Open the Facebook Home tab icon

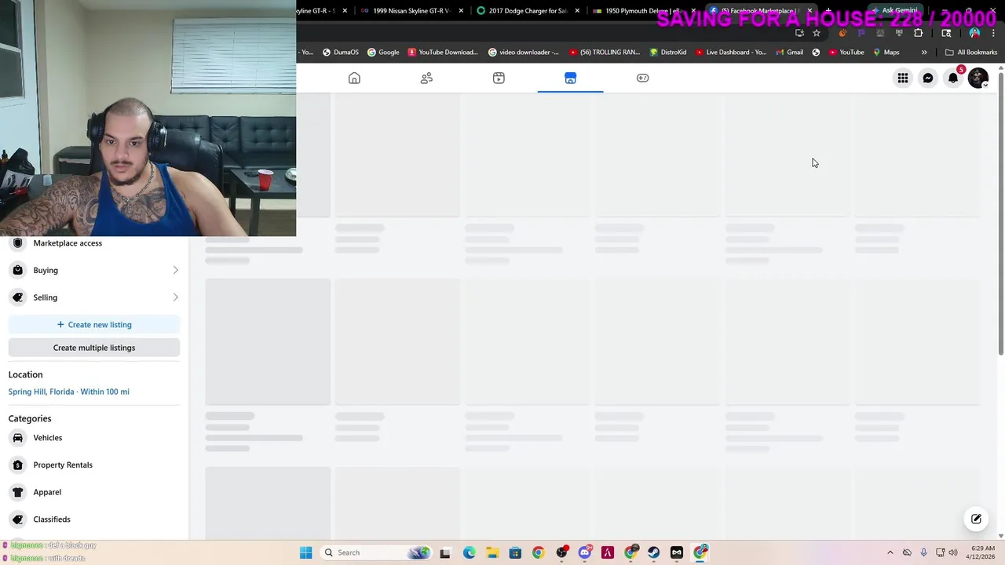[354, 78]
